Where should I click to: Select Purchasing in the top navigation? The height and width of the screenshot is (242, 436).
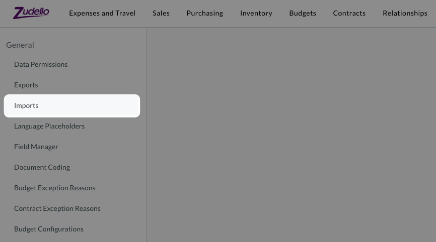coord(204,13)
